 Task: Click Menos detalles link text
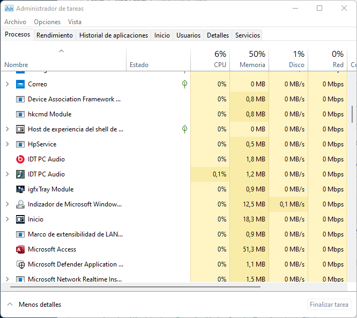coord(40,305)
